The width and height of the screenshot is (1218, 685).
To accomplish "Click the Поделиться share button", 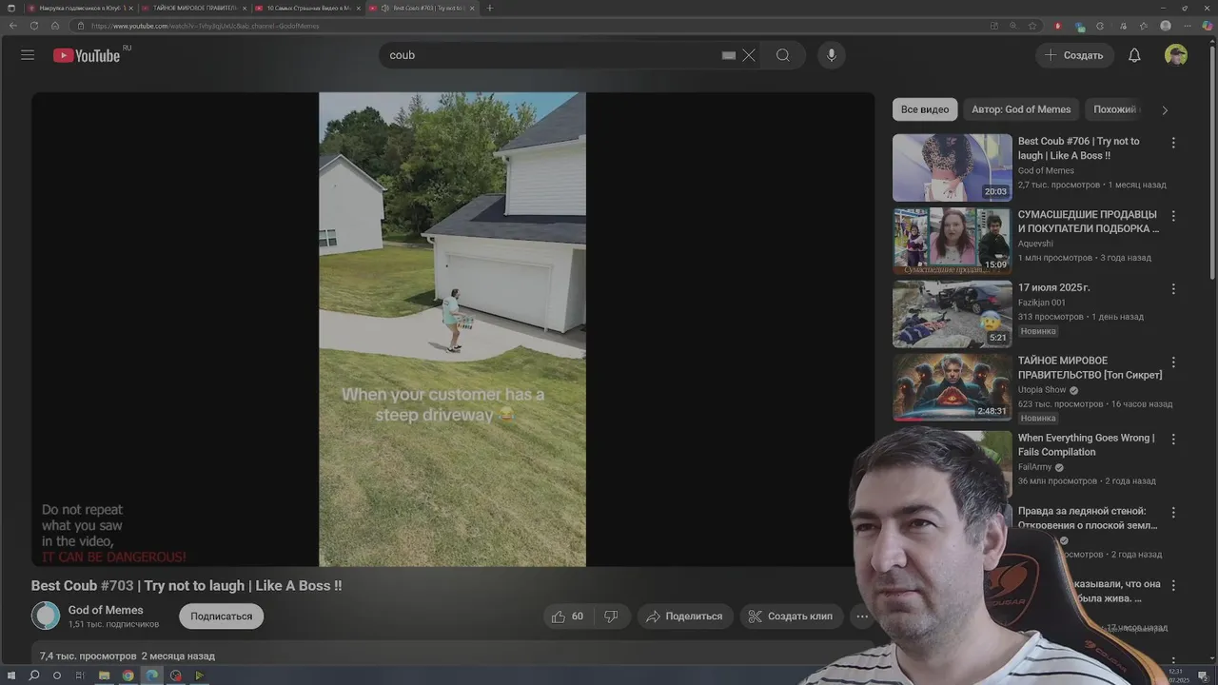I will click(684, 616).
